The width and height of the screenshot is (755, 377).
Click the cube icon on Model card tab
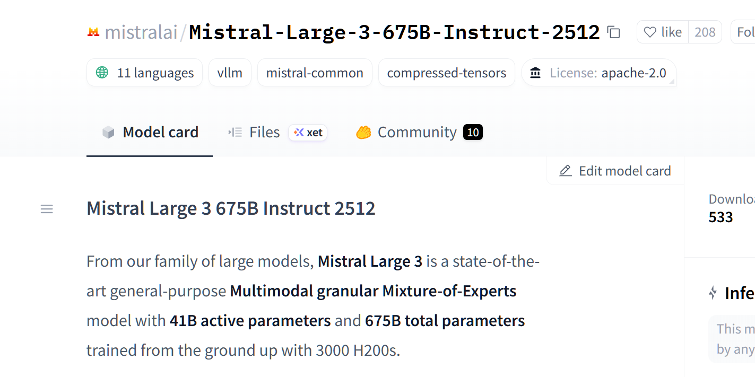(108, 133)
